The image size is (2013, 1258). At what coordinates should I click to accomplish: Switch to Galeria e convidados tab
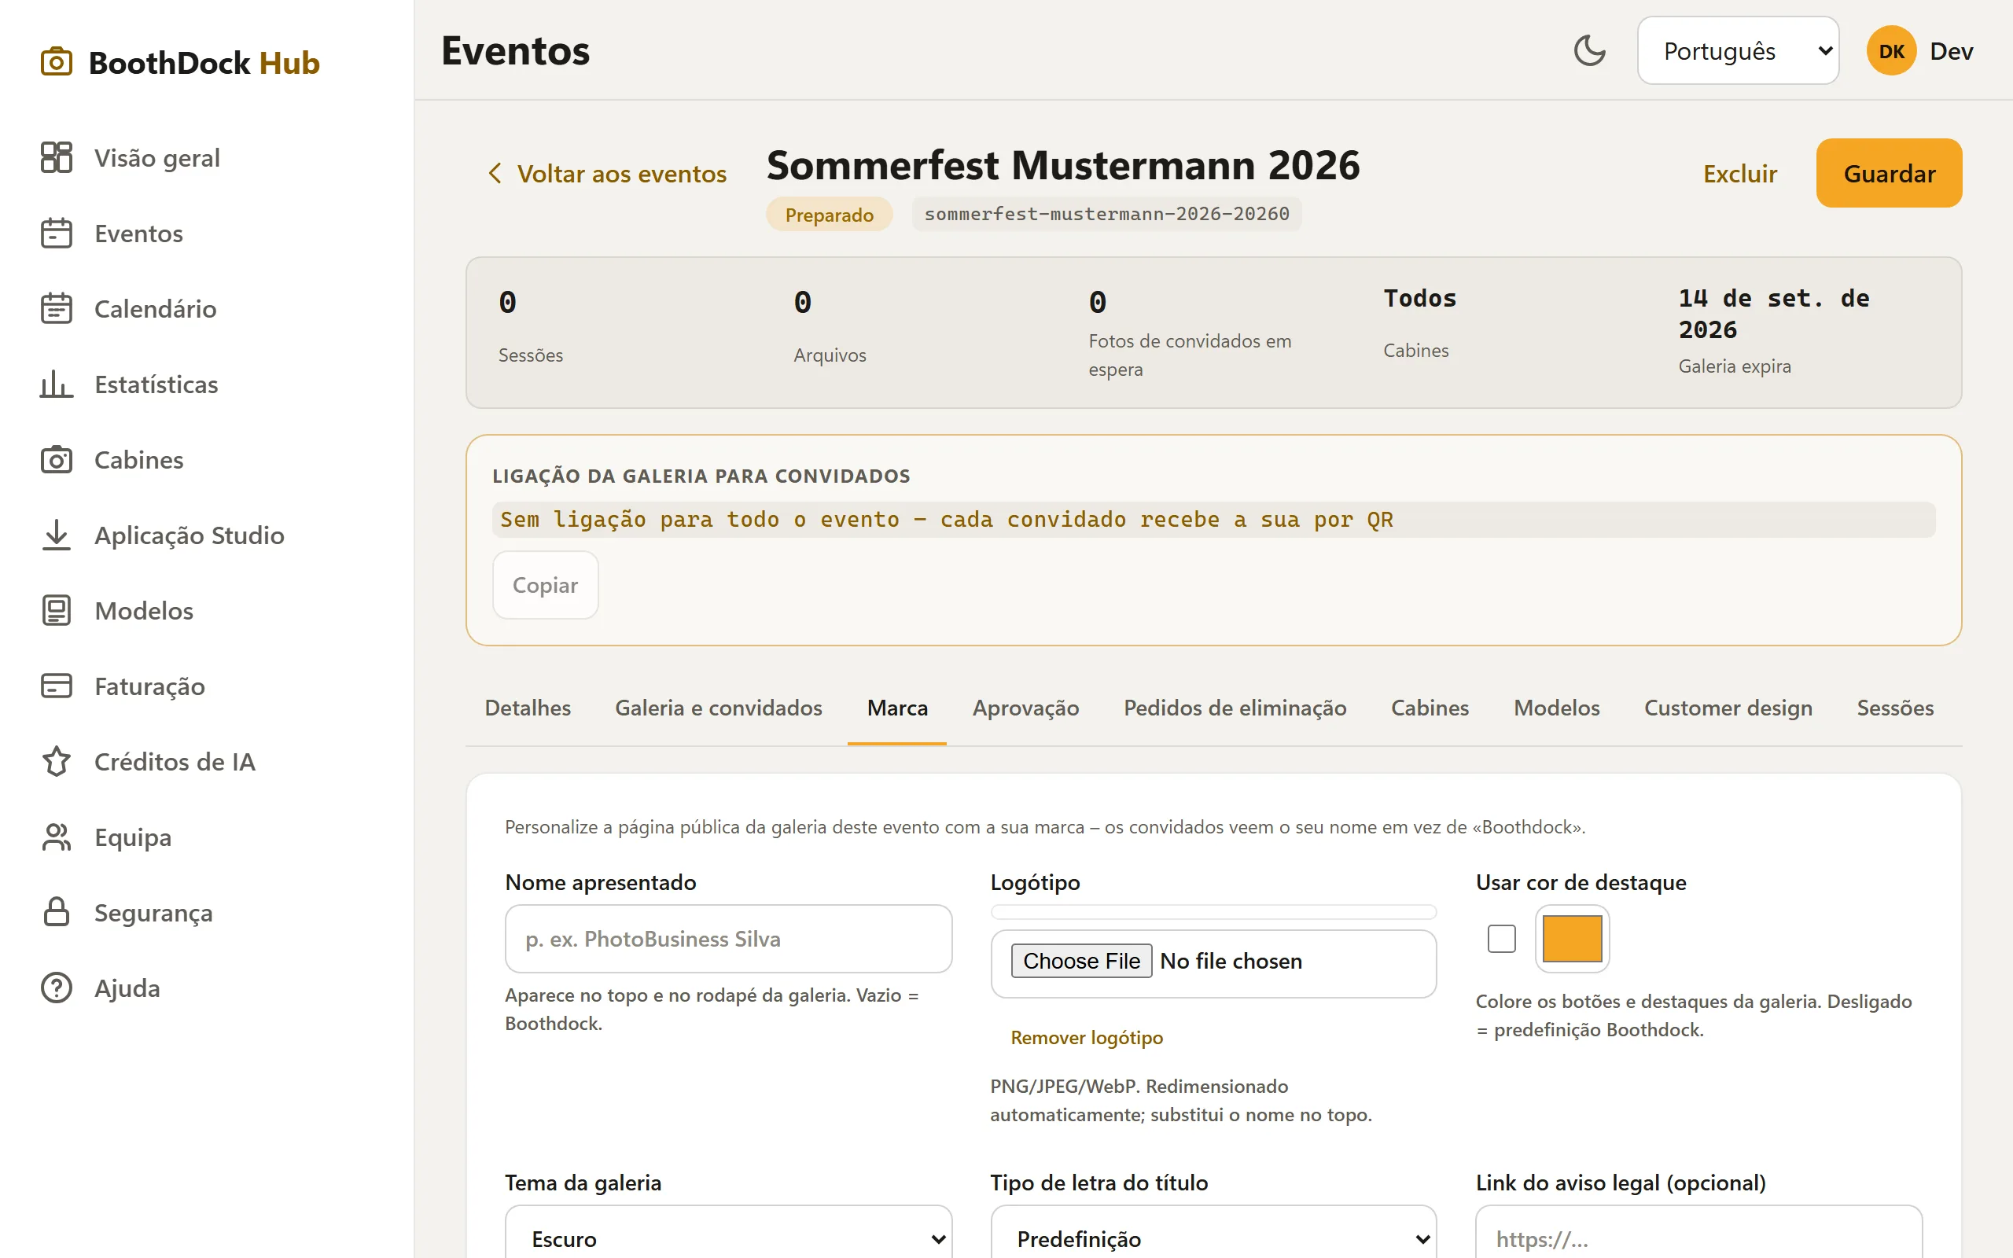pos(718,707)
